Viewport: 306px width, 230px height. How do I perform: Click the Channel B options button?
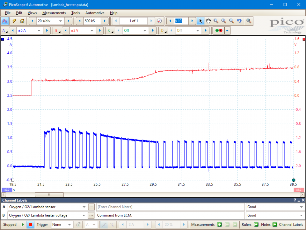(x=58, y=31)
